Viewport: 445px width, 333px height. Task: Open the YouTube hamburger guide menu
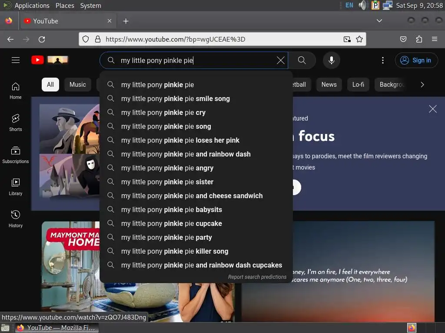point(16,60)
